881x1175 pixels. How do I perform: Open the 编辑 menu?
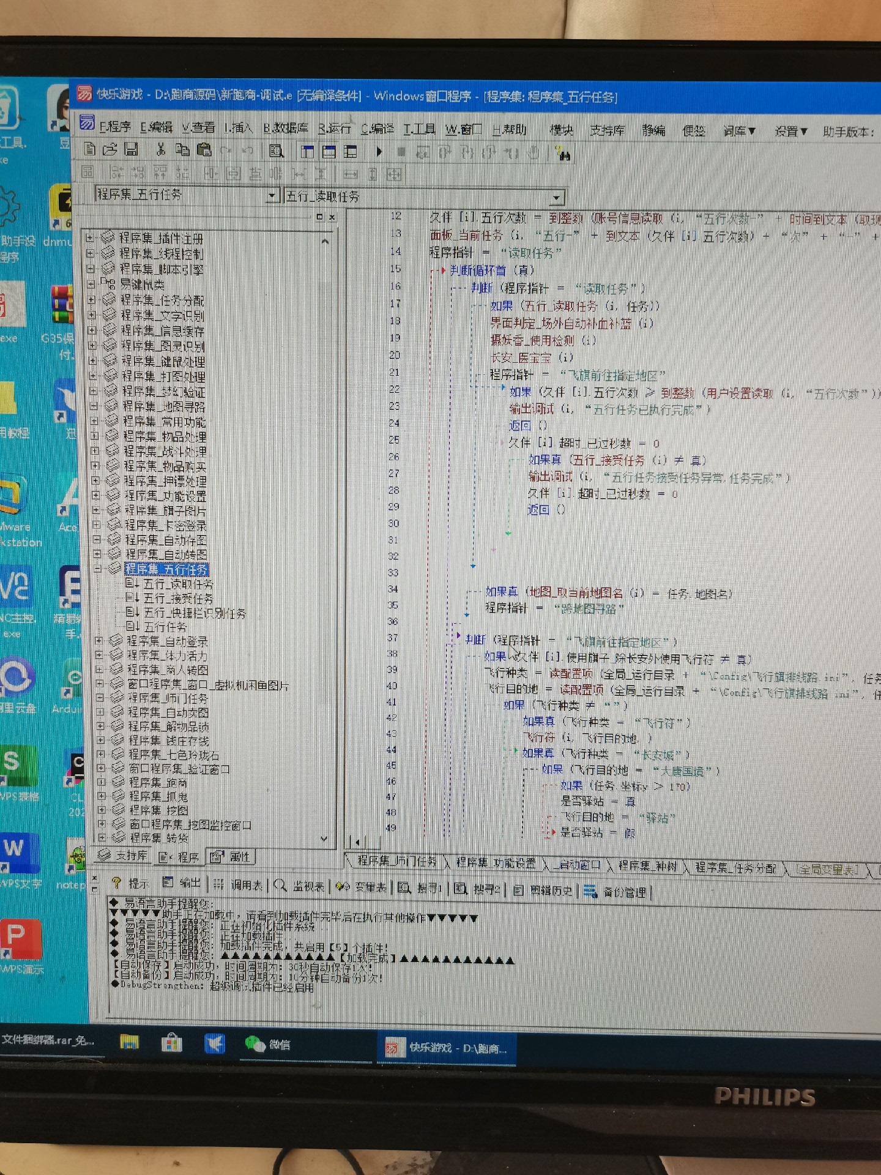point(157,127)
